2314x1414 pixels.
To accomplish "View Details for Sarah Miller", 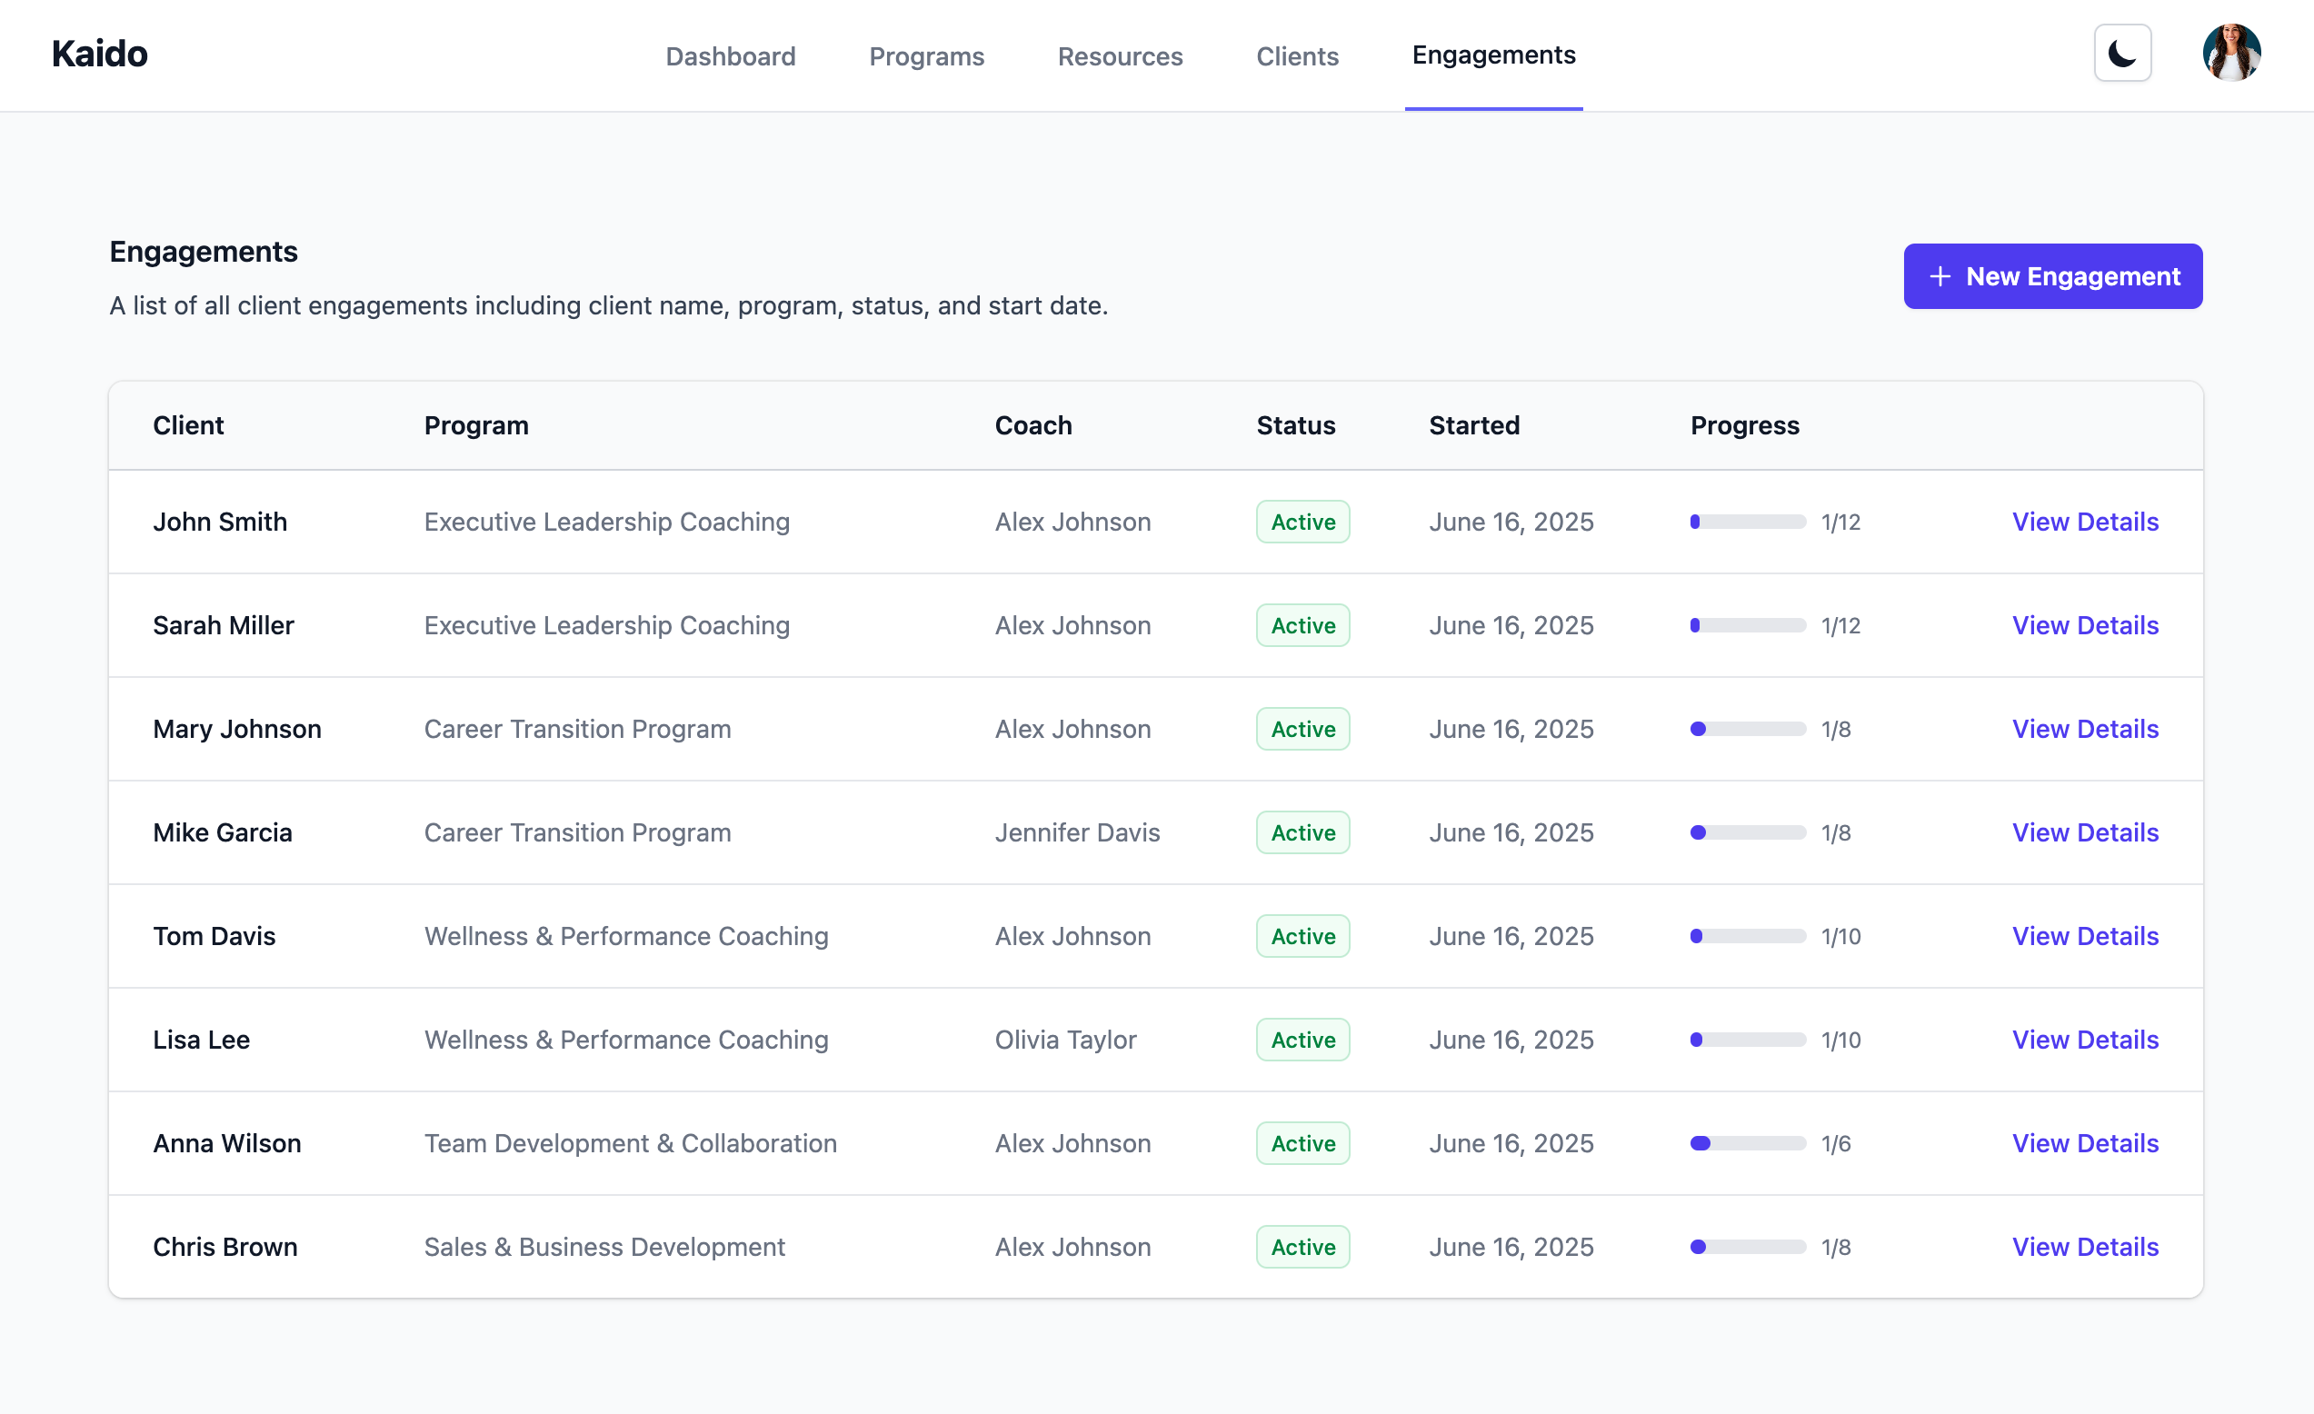I will tap(2084, 625).
